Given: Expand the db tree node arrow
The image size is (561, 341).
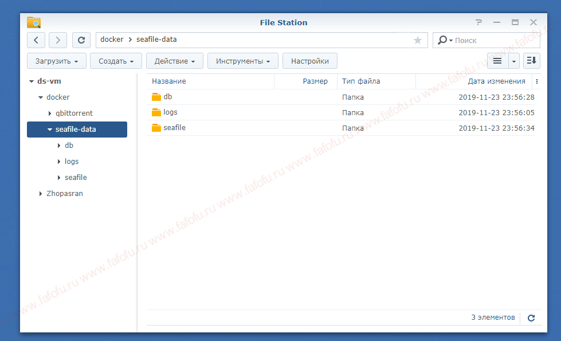Looking at the screenshot, I should point(59,146).
